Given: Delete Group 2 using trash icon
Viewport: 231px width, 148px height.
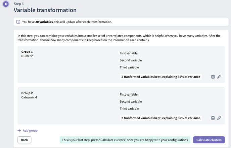Looking at the screenshot, I should pyautogui.click(x=213, y=118).
